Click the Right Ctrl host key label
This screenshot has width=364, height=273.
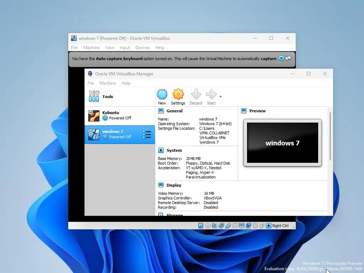tap(280, 226)
